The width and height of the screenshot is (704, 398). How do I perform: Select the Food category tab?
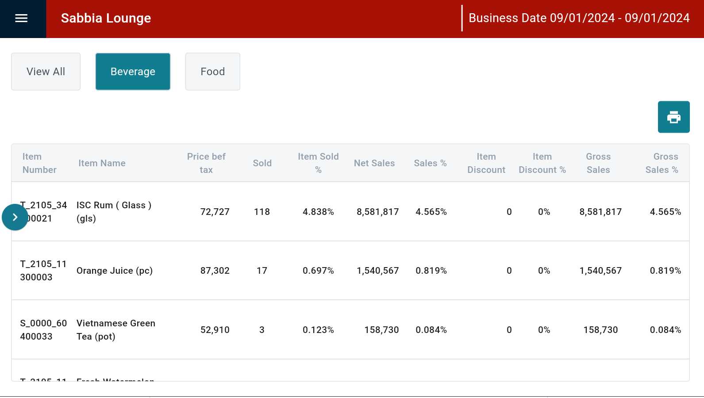[x=212, y=72]
